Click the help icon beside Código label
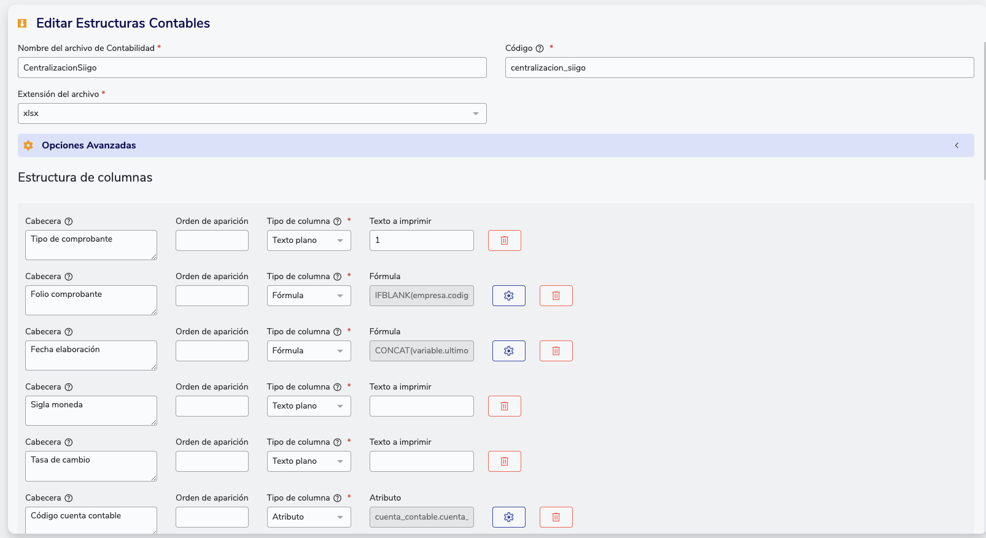 point(540,48)
